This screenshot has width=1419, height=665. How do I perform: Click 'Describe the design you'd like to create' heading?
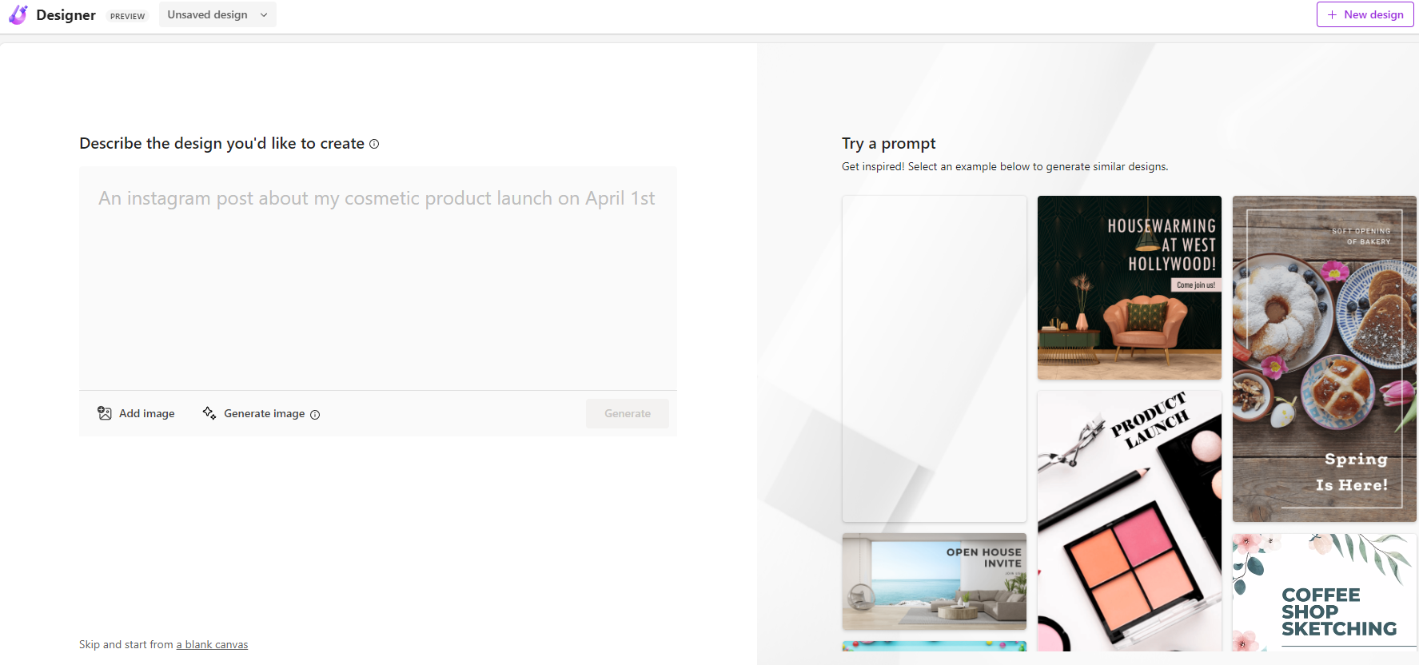(222, 143)
